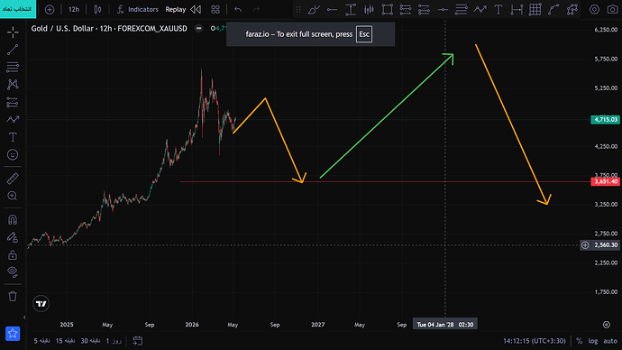
Task: Select the brush tool in favorites toolbar
Action: click(314, 10)
